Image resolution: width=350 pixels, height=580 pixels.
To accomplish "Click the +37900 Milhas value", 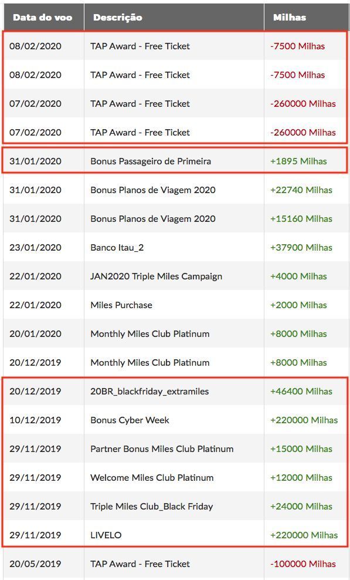I will [x=301, y=248].
